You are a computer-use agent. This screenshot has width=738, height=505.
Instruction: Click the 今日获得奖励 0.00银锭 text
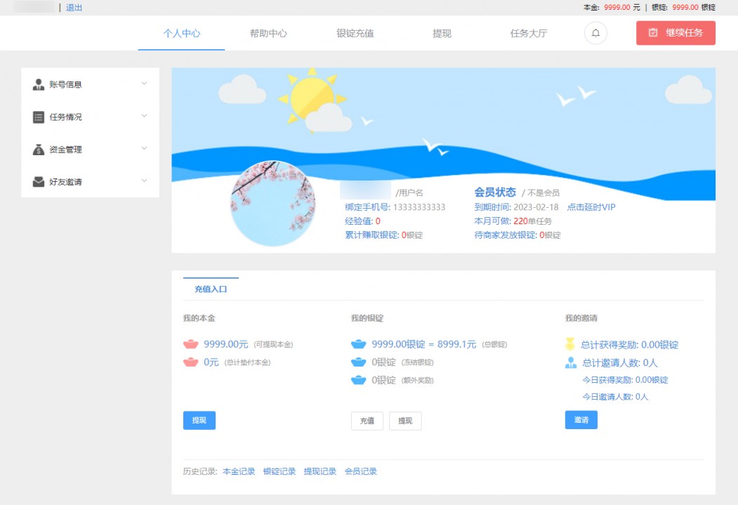click(x=625, y=380)
